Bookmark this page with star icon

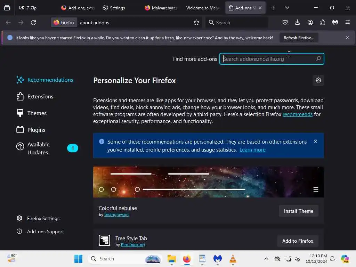click(x=196, y=22)
